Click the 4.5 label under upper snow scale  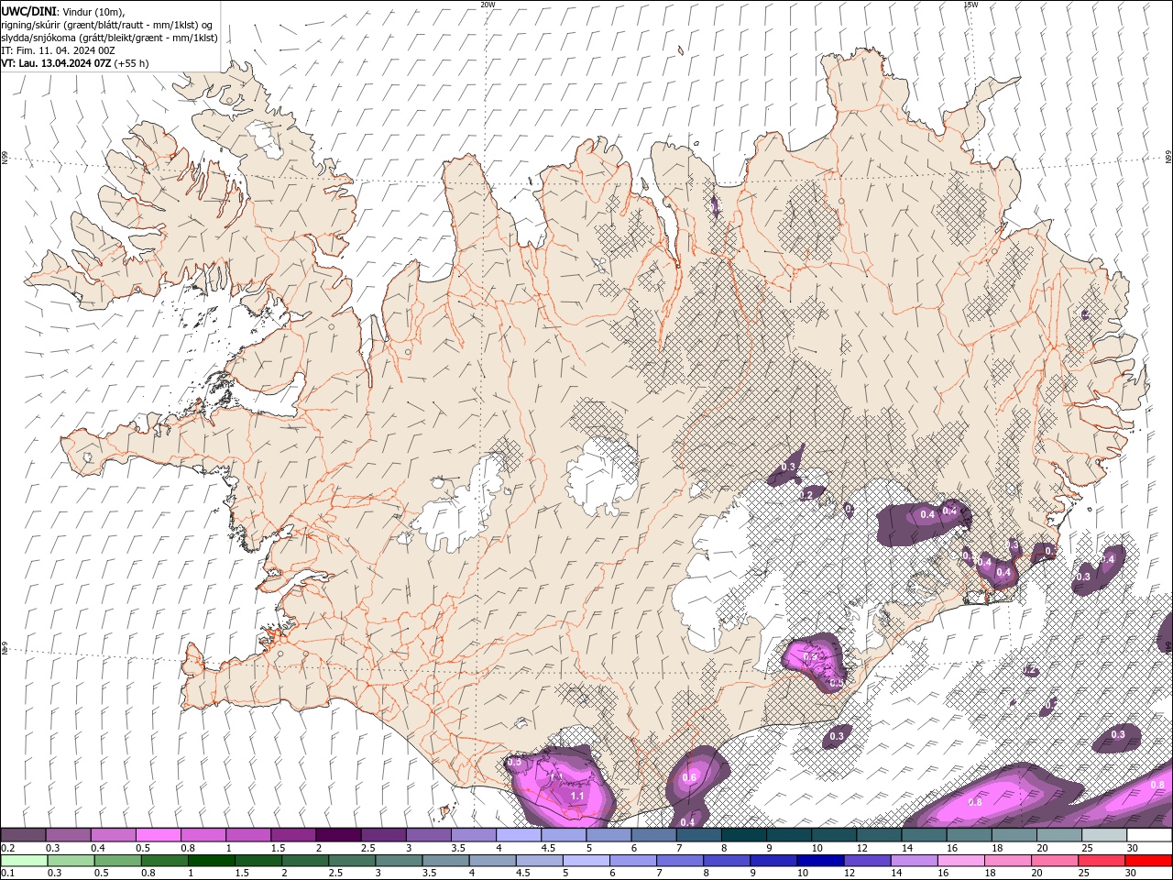point(548,848)
